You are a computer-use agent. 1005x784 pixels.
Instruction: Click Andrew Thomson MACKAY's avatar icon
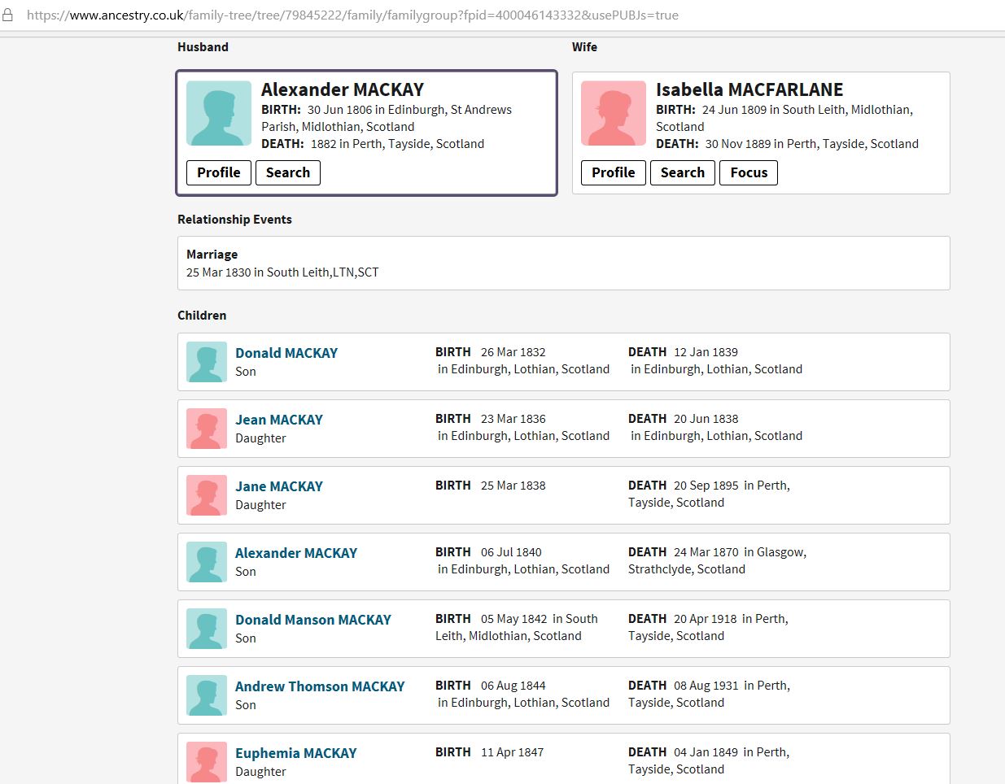point(207,695)
